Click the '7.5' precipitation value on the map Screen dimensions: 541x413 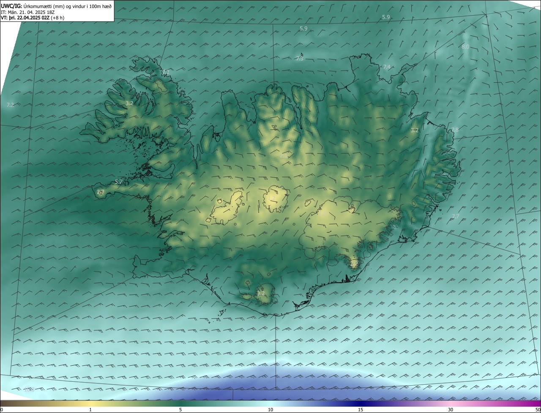pyautogui.click(x=300, y=59)
